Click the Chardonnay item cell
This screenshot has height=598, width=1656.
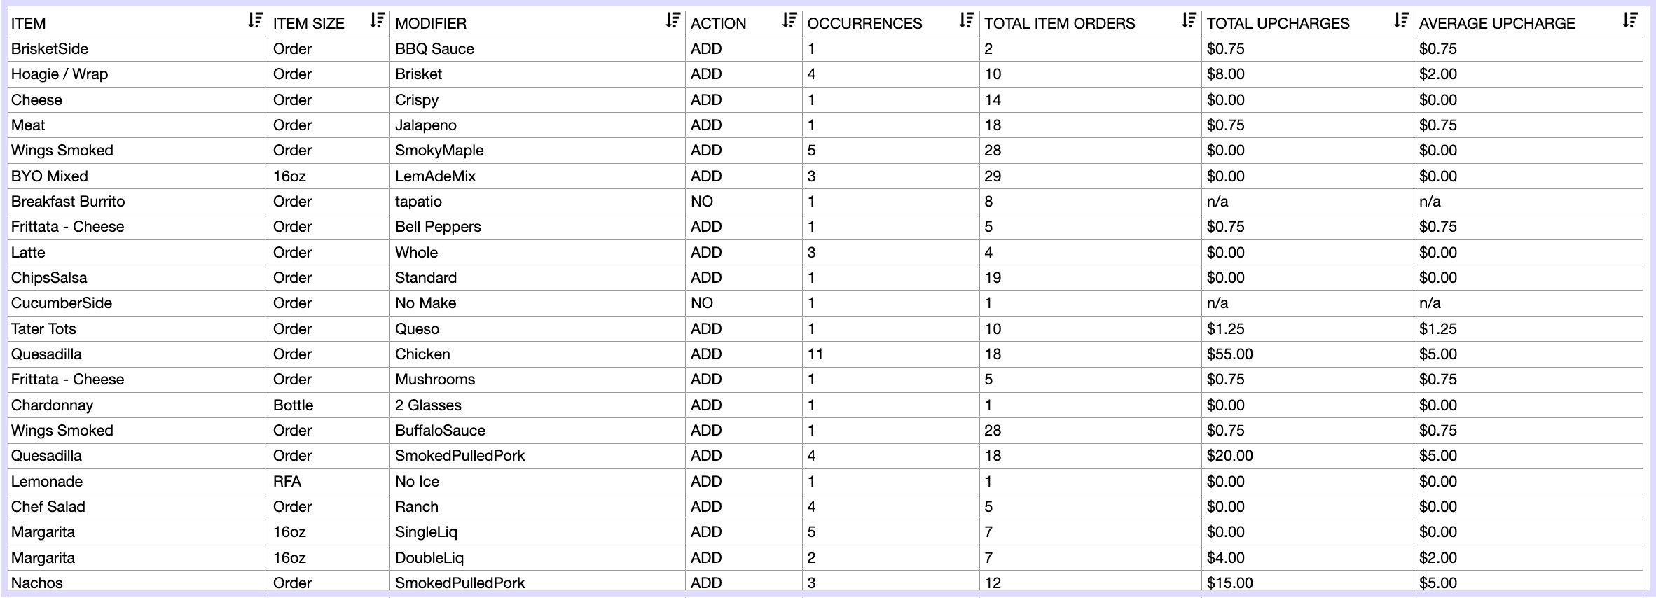(x=52, y=405)
